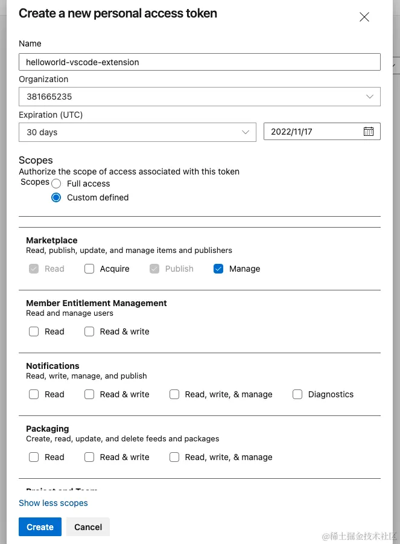Viewport: 400px width, 544px height.
Task: Click the Cancel button
Action: 88,527
